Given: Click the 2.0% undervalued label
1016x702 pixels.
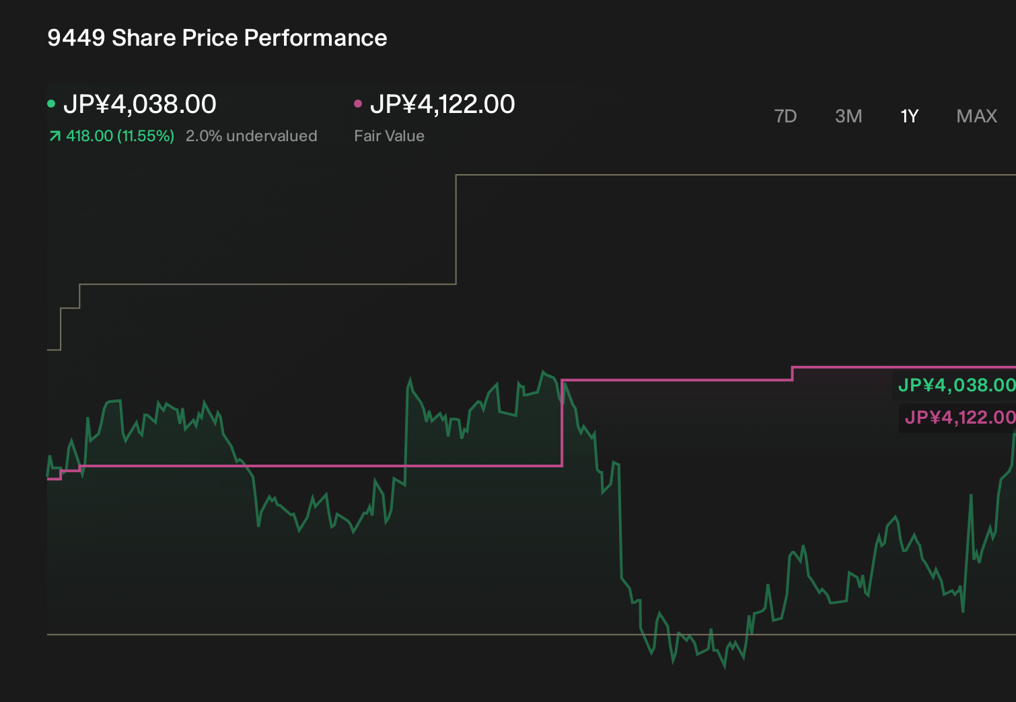Looking at the screenshot, I should [x=252, y=136].
